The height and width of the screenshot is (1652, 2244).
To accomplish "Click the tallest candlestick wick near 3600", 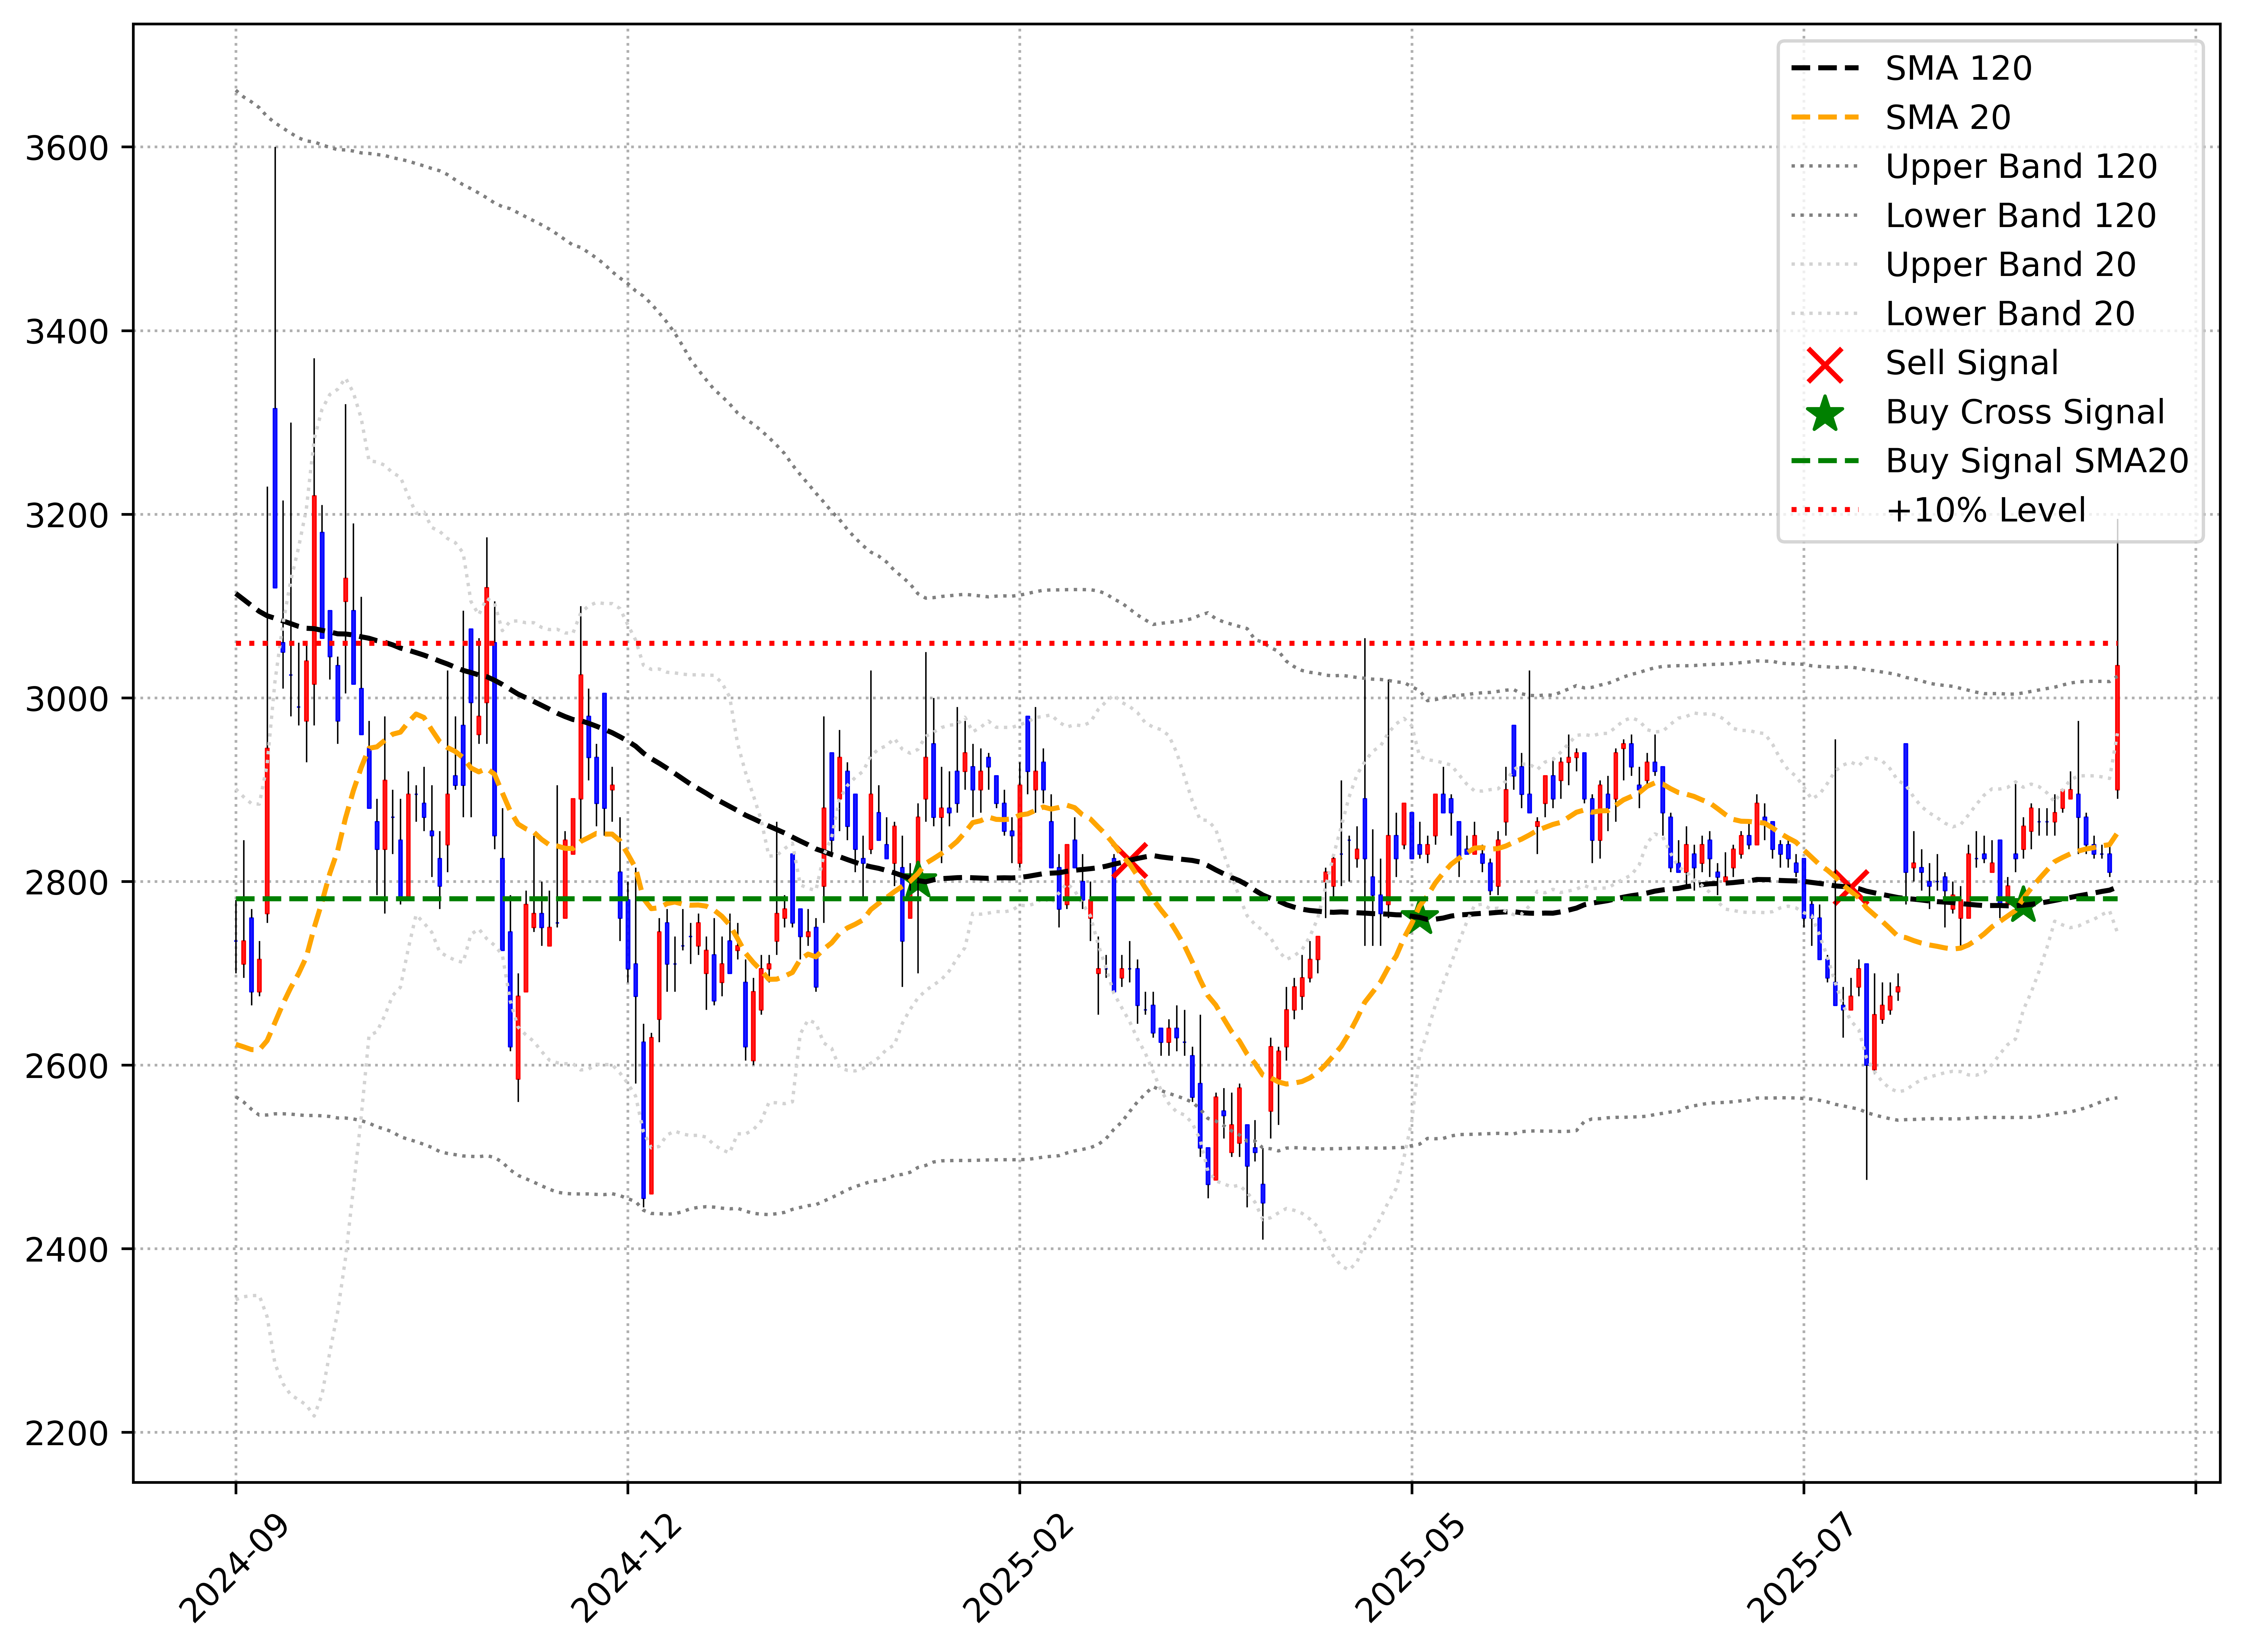I will pyautogui.click(x=275, y=280).
